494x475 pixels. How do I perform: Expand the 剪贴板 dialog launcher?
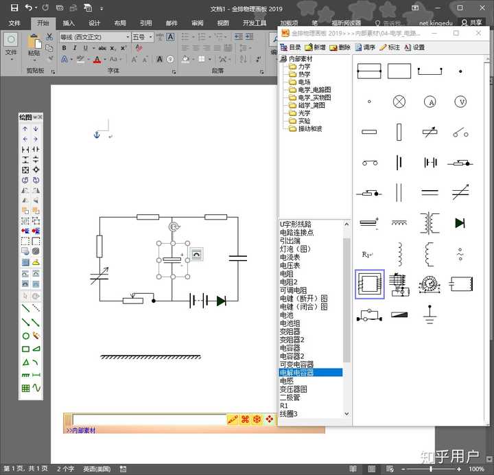pyautogui.click(x=53, y=72)
